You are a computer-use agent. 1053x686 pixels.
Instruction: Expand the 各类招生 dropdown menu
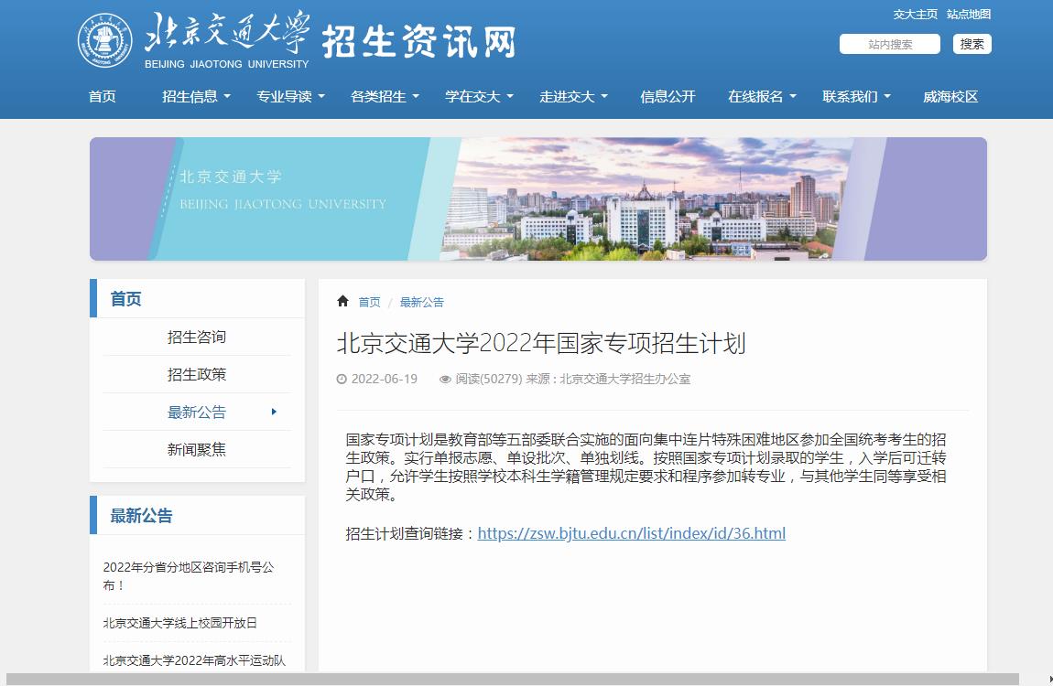(385, 97)
